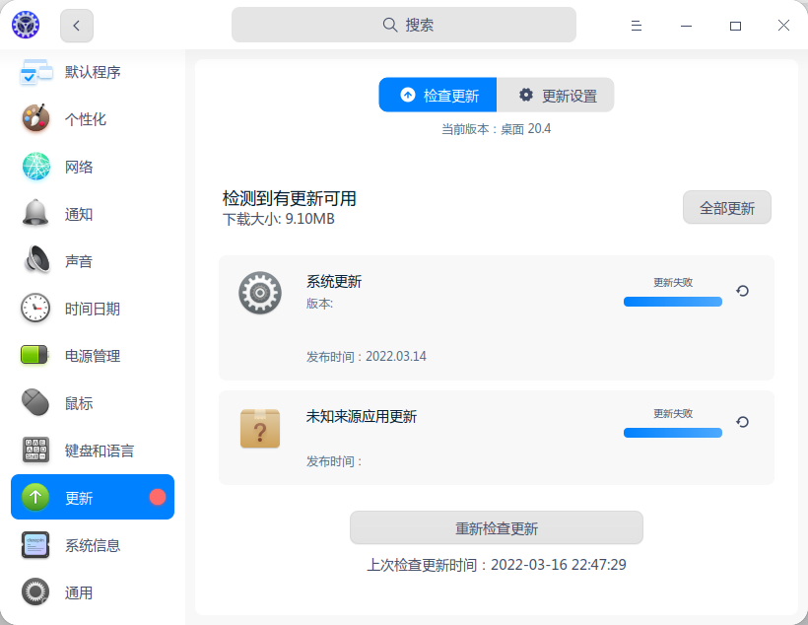Screen dimensions: 808x625
Task: Open 鼠标 settings
Action: click(x=93, y=403)
